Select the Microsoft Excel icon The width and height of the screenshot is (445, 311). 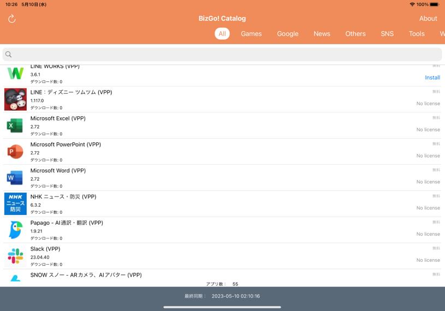coord(15,125)
